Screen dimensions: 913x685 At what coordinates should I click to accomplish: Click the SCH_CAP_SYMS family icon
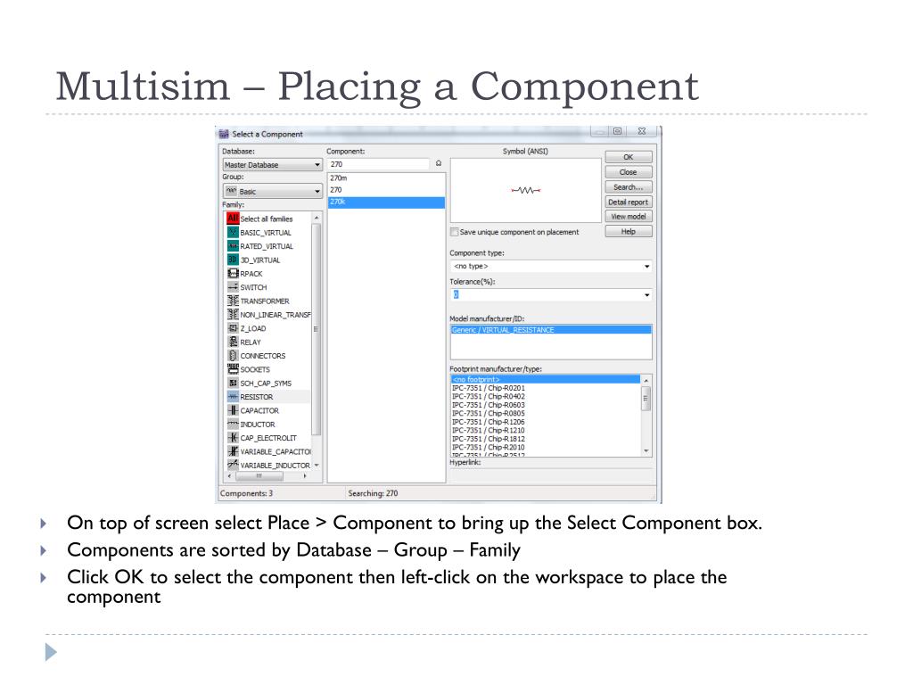(233, 383)
